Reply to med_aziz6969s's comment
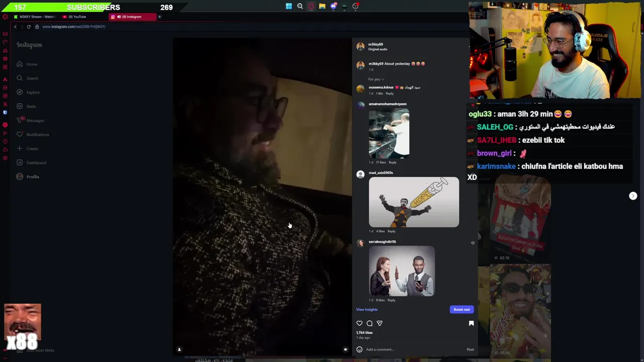The image size is (644, 362). click(391, 231)
